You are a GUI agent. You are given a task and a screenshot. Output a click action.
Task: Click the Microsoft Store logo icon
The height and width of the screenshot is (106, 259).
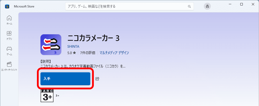click(x=7, y=6)
